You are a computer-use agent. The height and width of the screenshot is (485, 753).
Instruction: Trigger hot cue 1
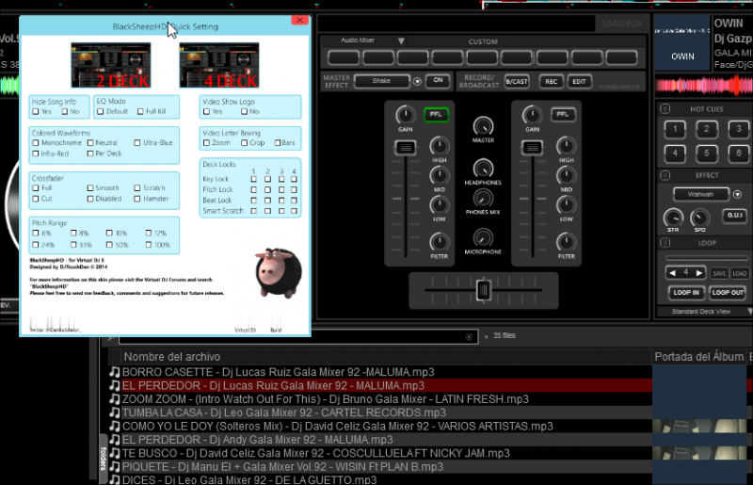tap(675, 129)
